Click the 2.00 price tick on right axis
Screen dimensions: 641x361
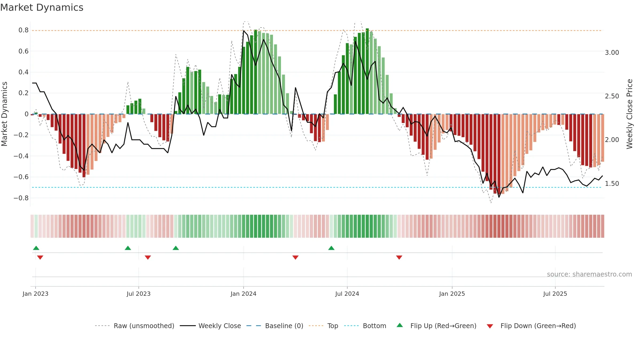[612, 140]
